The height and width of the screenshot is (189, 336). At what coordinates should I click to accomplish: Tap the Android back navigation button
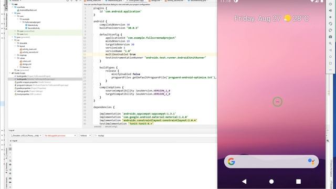point(244,182)
